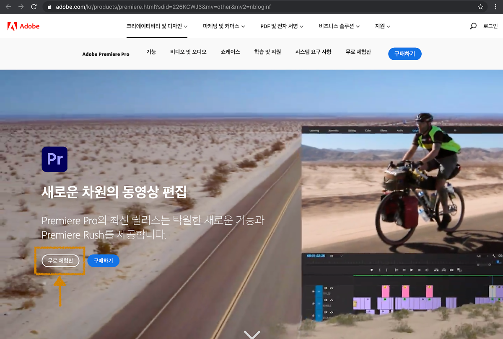The width and height of the screenshot is (503, 339).
Task: Expand the 비즈니스 솔루션 menu
Action: pyautogui.click(x=339, y=26)
